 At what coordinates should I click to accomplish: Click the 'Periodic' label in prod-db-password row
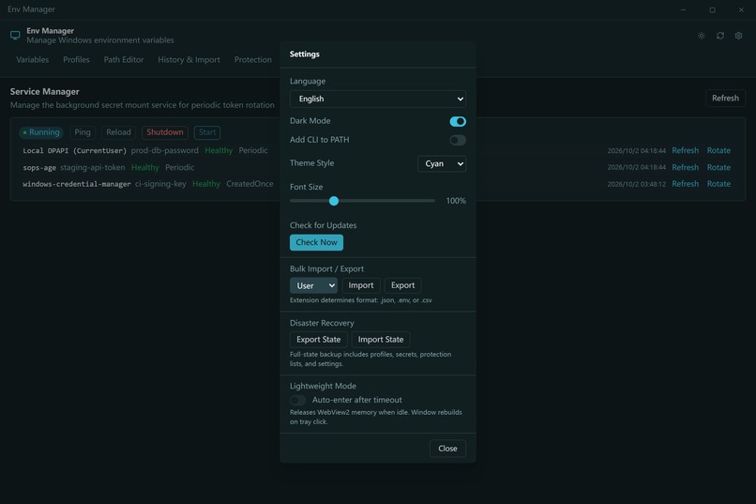(253, 150)
